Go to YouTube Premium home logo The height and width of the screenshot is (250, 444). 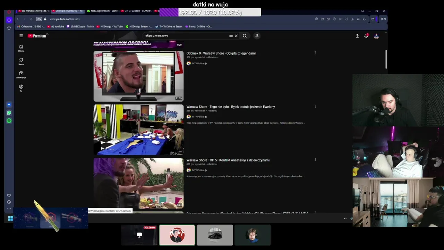click(x=37, y=36)
